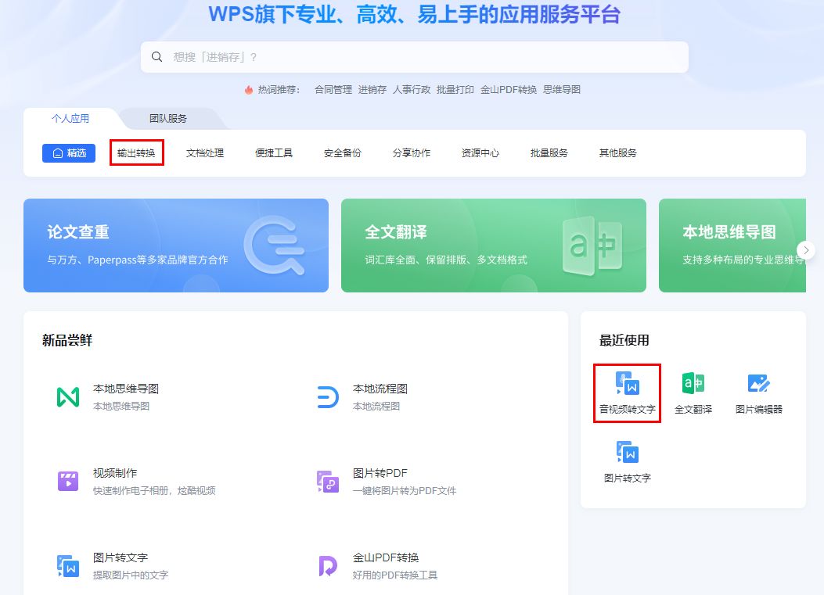Select the 精选 category button
This screenshot has width=824, height=595.
click(x=69, y=152)
